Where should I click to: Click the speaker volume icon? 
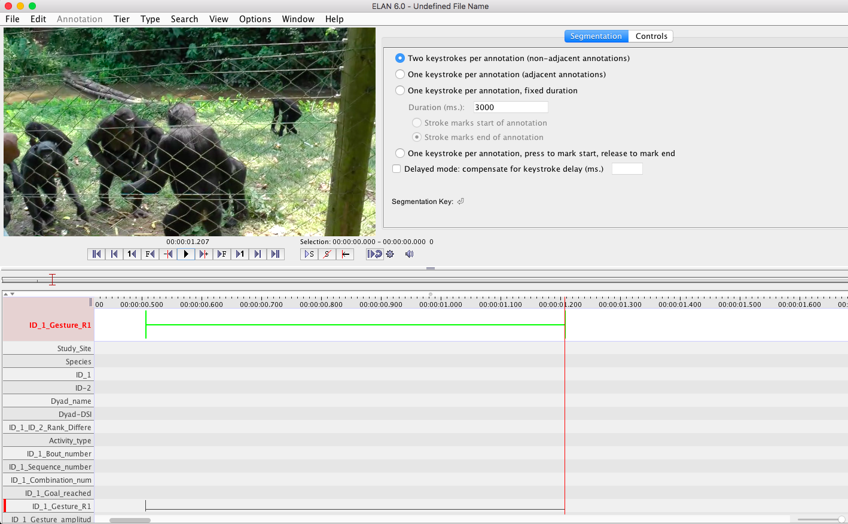click(x=409, y=254)
